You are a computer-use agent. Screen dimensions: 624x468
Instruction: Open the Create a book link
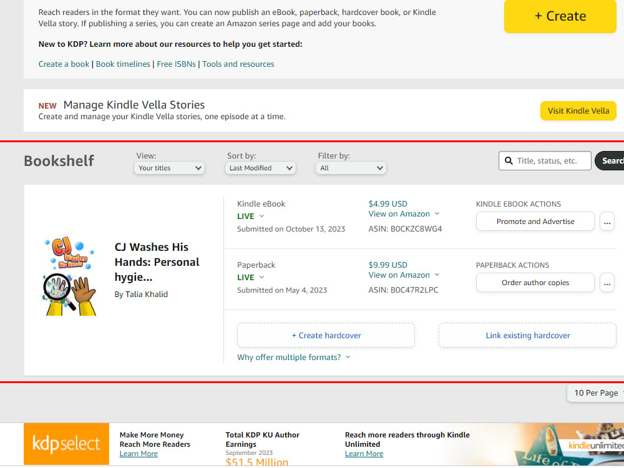point(64,64)
